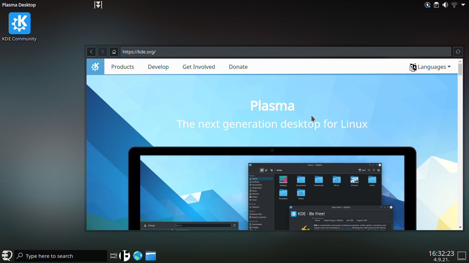Open the application launcher menu in the taskbar
469x263 pixels.
(x=7, y=255)
